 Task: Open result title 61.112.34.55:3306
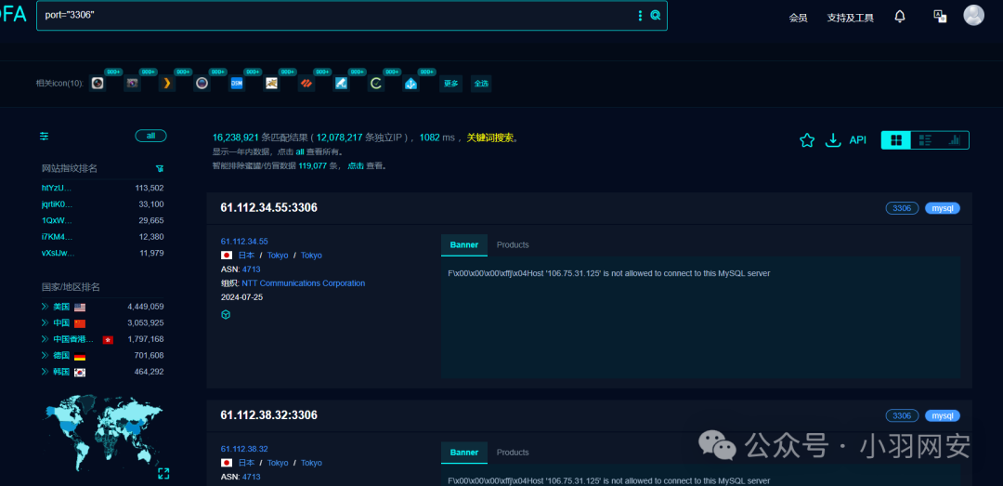[268, 208]
